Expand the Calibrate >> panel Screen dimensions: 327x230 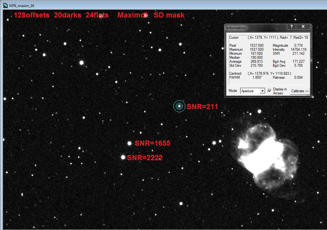point(299,91)
